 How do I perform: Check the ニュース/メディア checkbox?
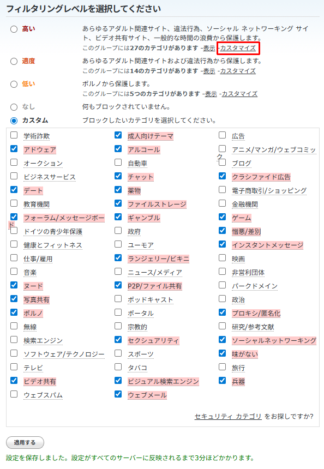click(118, 271)
